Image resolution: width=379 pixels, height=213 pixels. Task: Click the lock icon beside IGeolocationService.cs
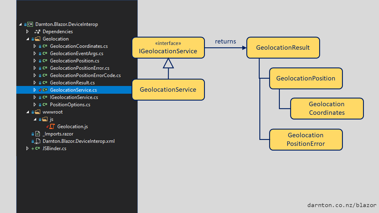(40, 97)
